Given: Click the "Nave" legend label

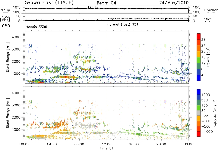Looking at the screenshot, I should point(207,19).
